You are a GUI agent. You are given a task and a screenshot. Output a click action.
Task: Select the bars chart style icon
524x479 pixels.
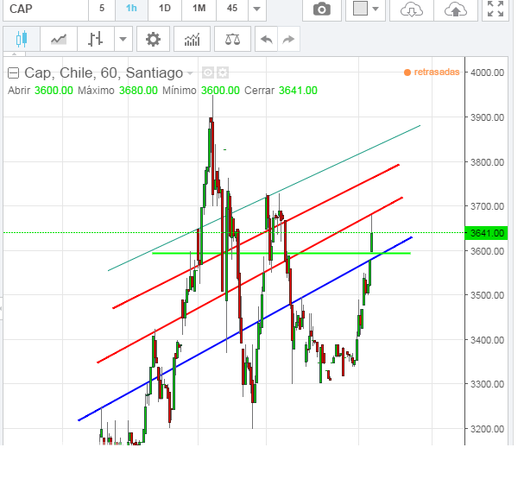point(96,40)
